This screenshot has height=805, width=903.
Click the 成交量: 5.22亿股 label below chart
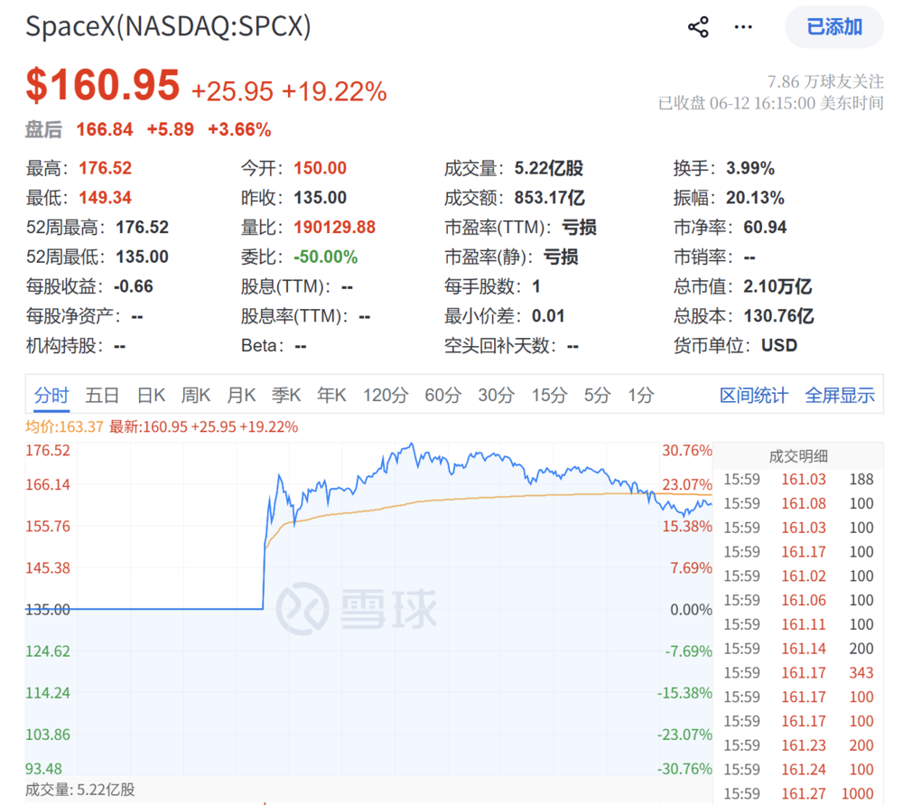(x=80, y=790)
